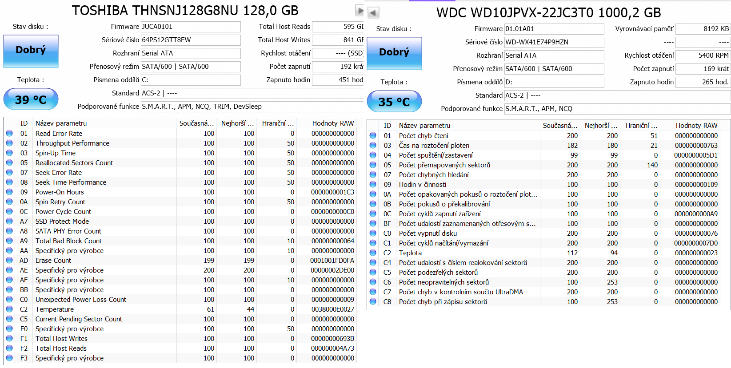Click the status orb of the Počet podezřelých sektorů row
This screenshot has width=731, height=368.
click(x=373, y=272)
